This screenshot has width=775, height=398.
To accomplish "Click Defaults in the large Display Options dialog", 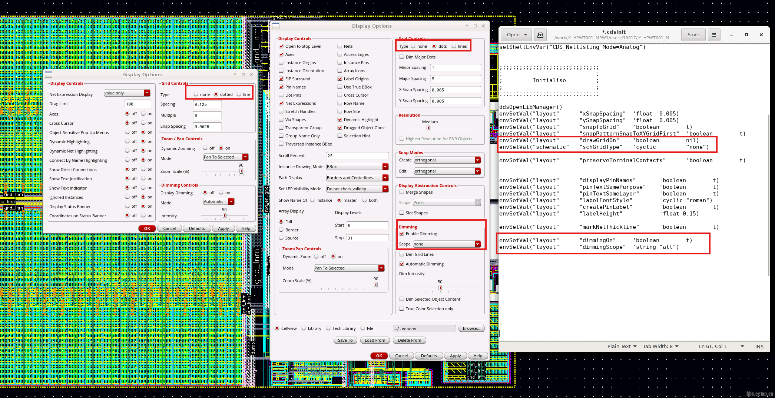I will pyautogui.click(x=429, y=356).
